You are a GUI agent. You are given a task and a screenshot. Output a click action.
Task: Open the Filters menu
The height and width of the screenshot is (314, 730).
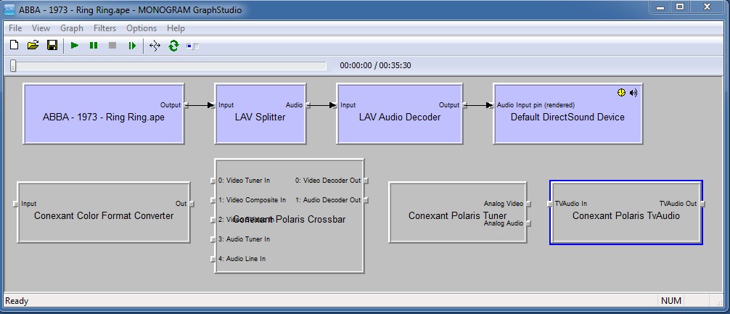pyautogui.click(x=104, y=28)
